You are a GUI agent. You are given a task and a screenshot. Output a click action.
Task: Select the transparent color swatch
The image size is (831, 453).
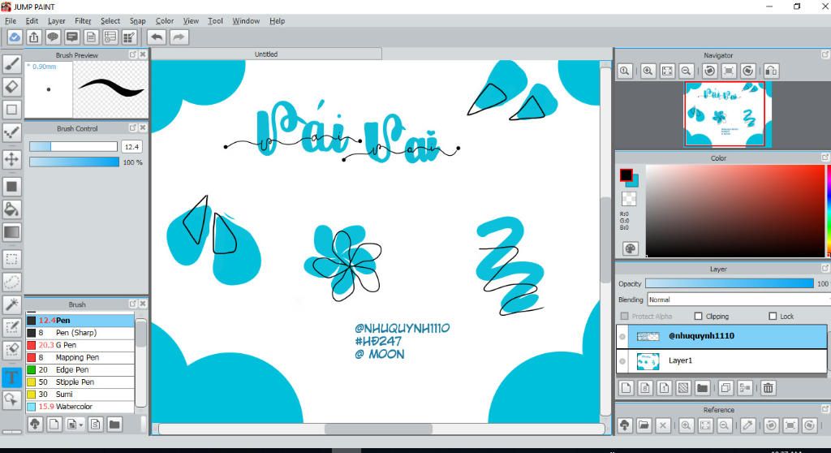(x=629, y=199)
